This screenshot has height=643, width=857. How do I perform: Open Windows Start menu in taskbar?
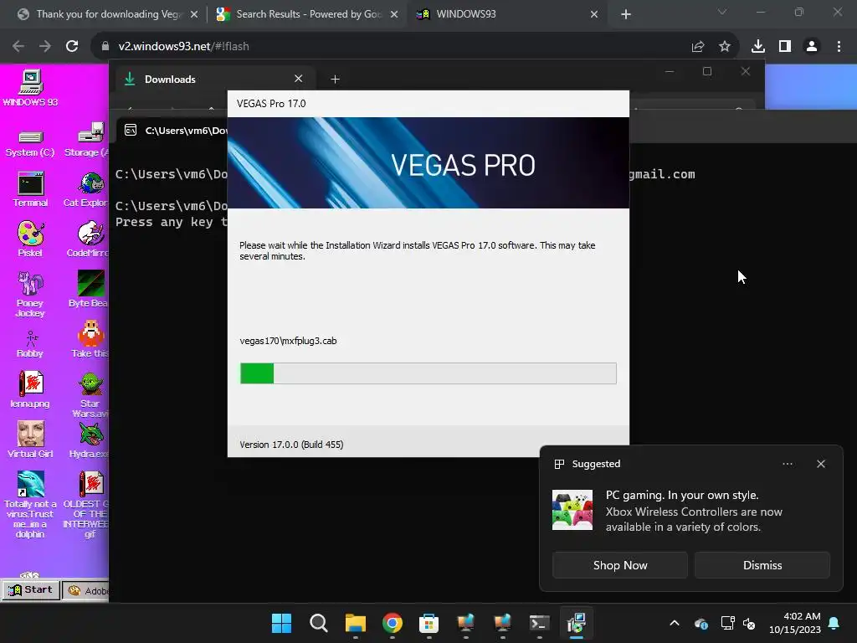[282, 623]
